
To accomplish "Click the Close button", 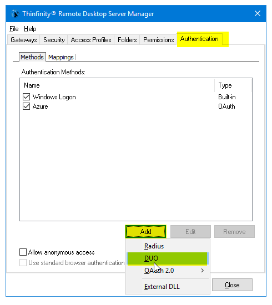I will (232, 285).
